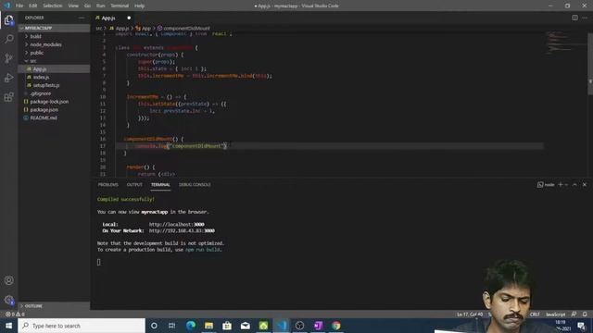Close the terminal panel
593x333 pixels.
pyautogui.click(x=585, y=185)
